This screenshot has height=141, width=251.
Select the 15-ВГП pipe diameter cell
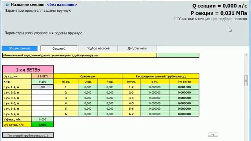(42, 76)
